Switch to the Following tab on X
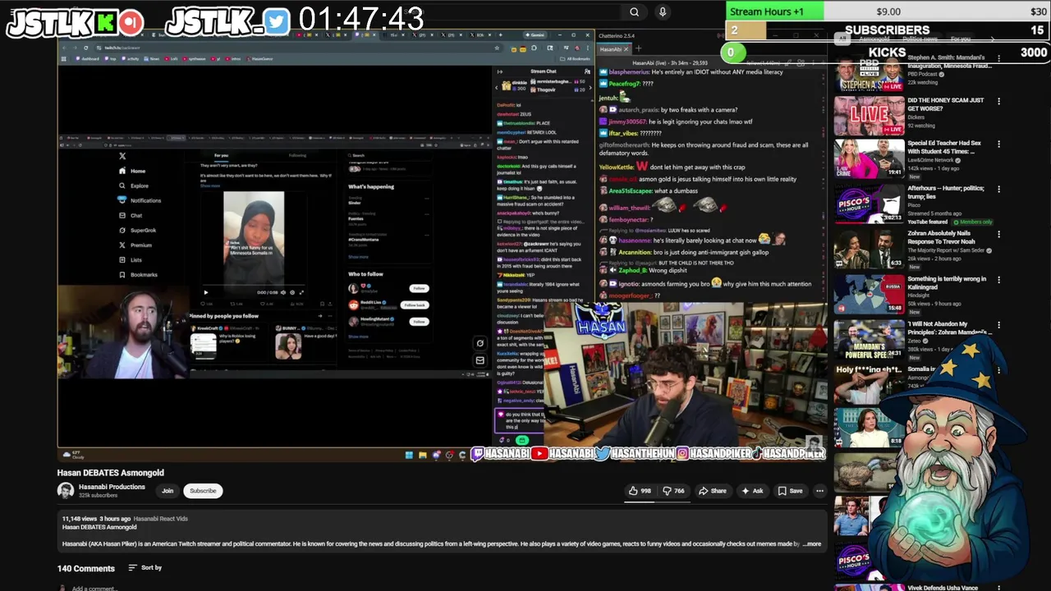Screen dimensions: 1051x591 (297, 155)
